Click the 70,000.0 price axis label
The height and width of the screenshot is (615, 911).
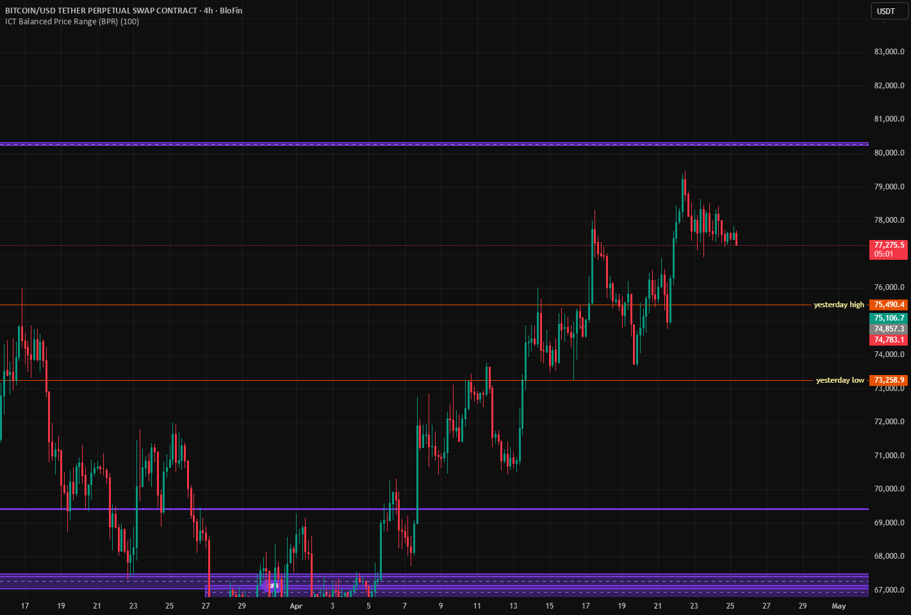point(889,489)
